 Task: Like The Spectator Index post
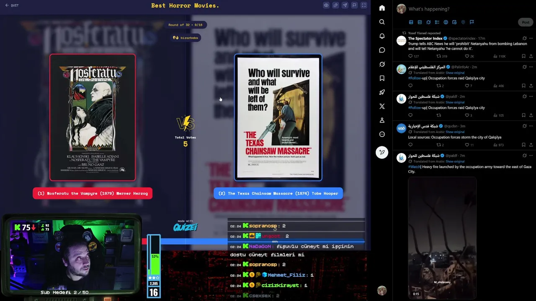pos(467,56)
